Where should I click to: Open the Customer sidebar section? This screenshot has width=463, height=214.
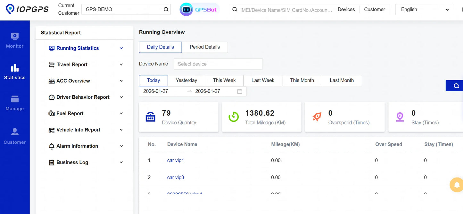[x=15, y=136]
